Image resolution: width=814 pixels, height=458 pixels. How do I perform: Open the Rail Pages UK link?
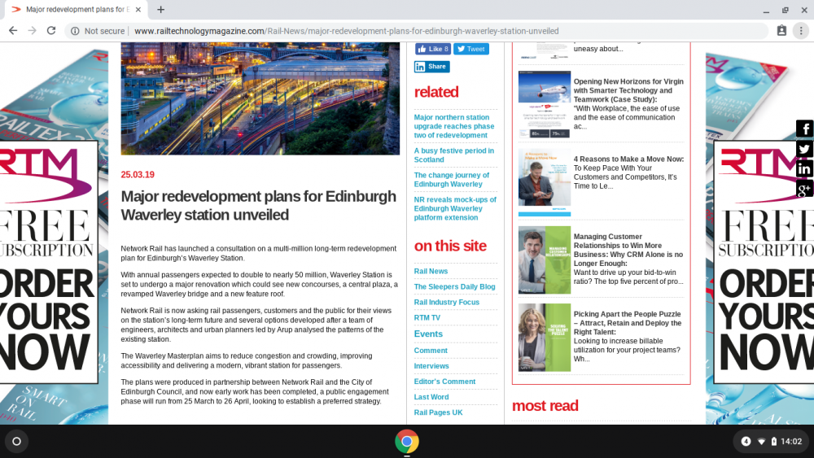438,412
